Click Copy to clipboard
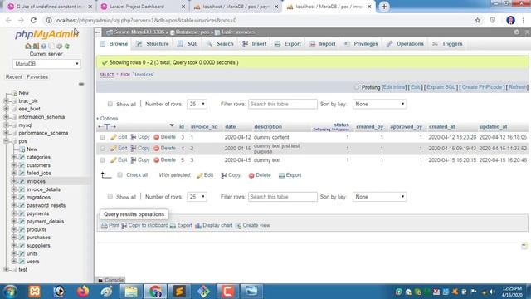Viewport: 531px width, 299px height. coord(144,225)
